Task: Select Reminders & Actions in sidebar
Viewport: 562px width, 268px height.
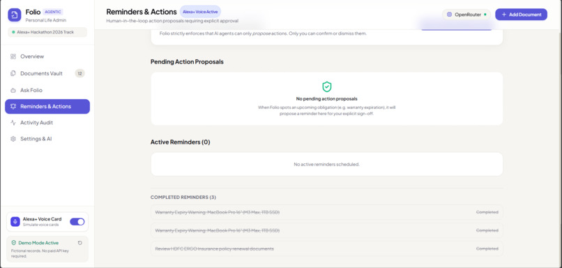Action: [47, 107]
